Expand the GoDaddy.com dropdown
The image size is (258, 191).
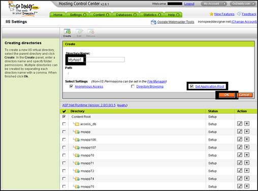(x=243, y=4)
